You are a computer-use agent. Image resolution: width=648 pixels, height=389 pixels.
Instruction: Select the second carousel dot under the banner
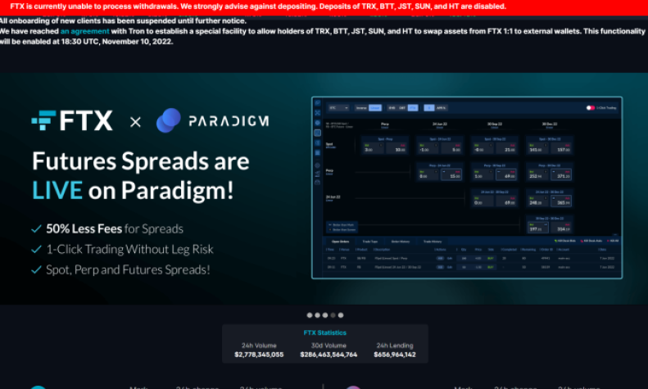317,315
